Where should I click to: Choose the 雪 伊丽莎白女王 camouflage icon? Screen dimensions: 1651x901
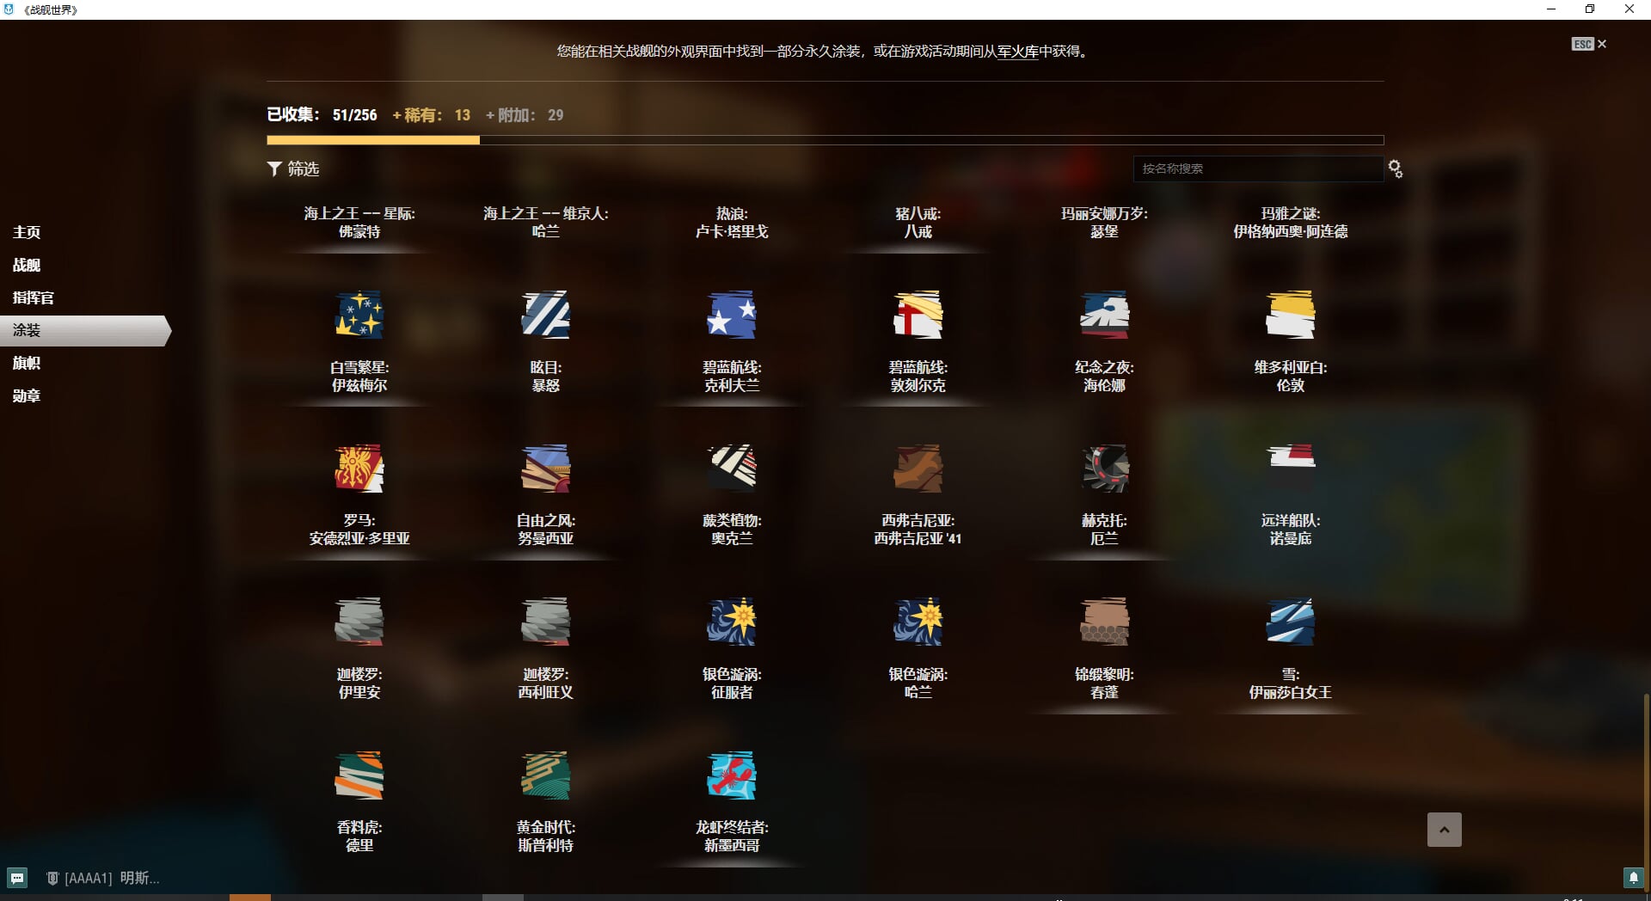point(1290,622)
